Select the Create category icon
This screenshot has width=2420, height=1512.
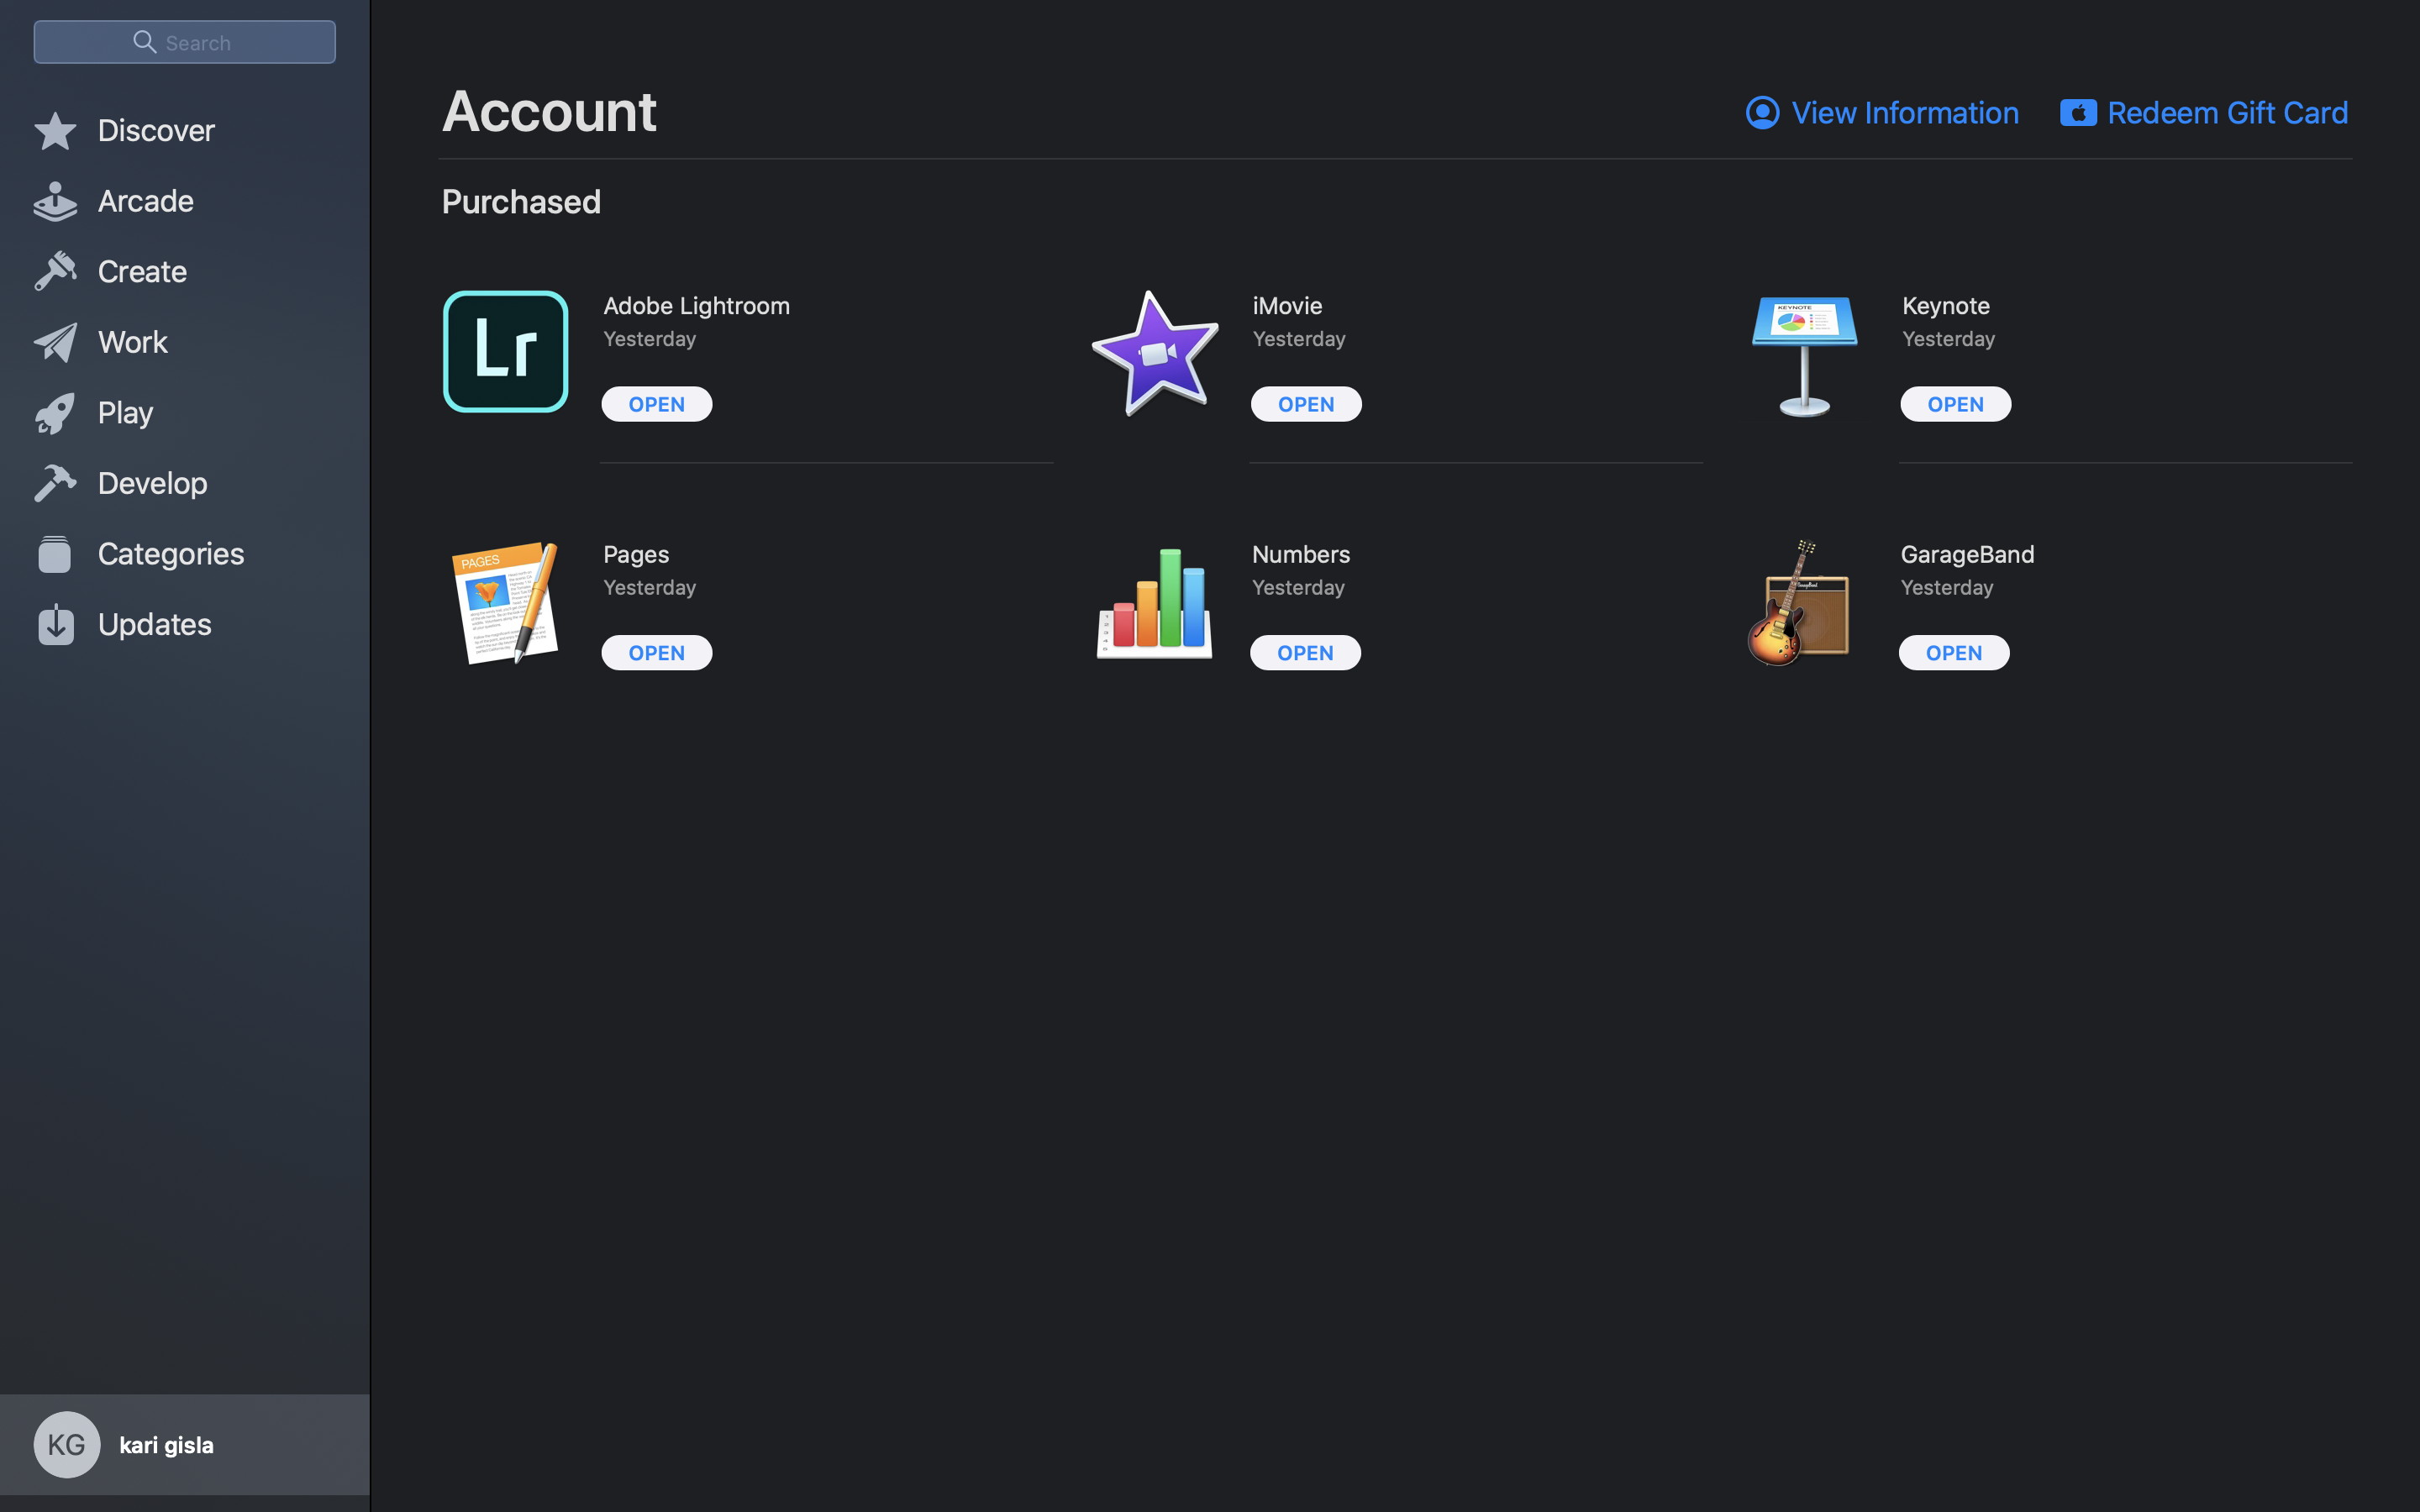click(x=55, y=270)
